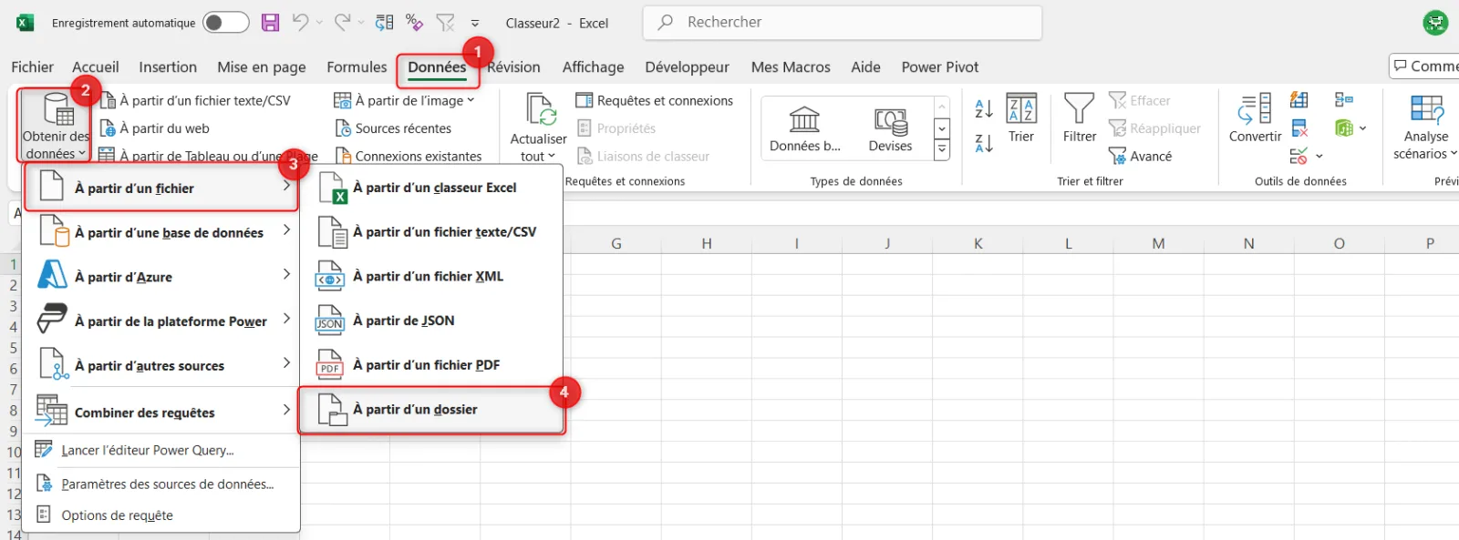Open Requêtes et connexions pane button
The height and width of the screenshot is (540, 1459).
point(655,101)
